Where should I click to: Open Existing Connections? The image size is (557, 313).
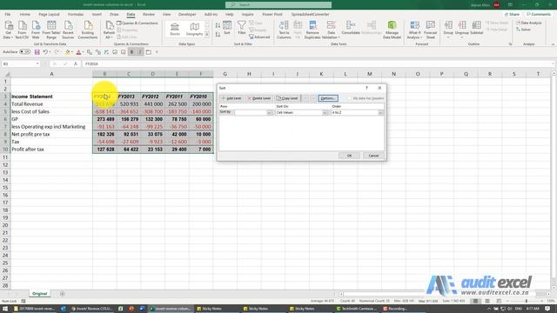pyautogui.click(x=88, y=30)
